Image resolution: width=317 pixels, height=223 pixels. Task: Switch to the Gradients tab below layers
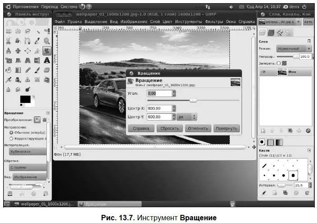[279, 142]
